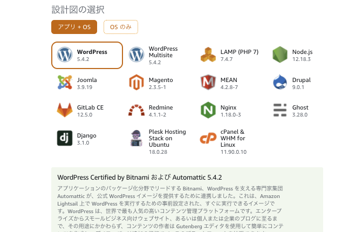Select the Nginx green hexagon icon
Screen dimensions: 362x232
coord(208,110)
